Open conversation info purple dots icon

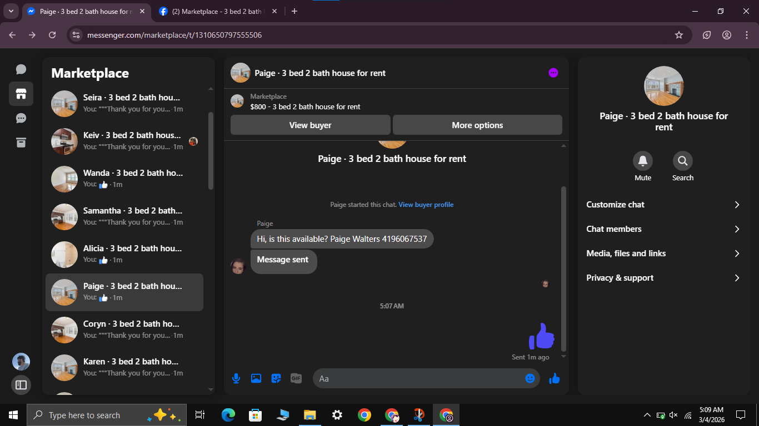pyautogui.click(x=553, y=73)
